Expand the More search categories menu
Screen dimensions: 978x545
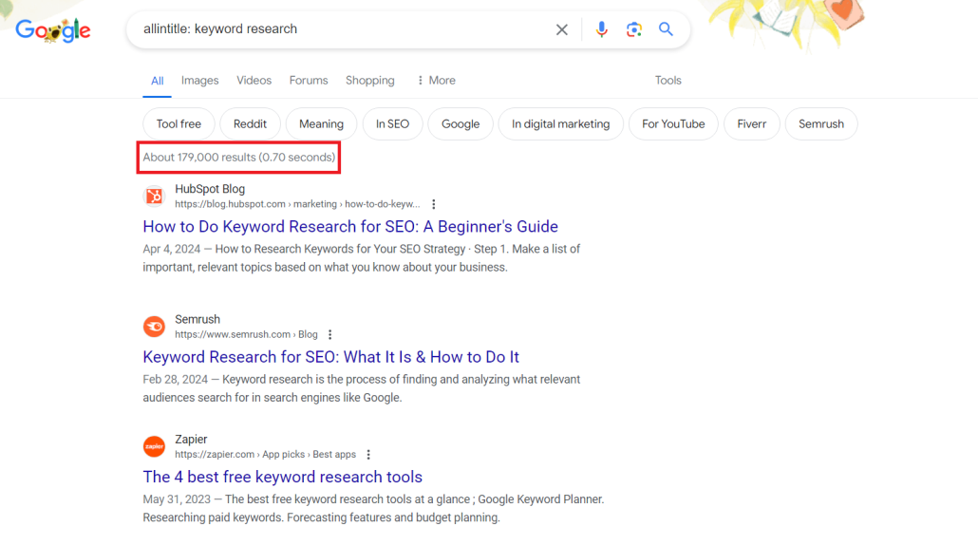pyautogui.click(x=436, y=81)
